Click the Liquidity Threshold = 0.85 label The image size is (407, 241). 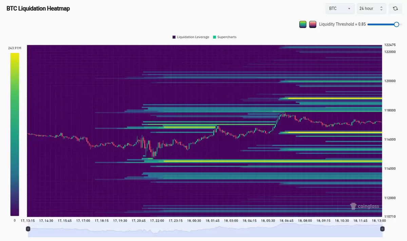(x=342, y=24)
